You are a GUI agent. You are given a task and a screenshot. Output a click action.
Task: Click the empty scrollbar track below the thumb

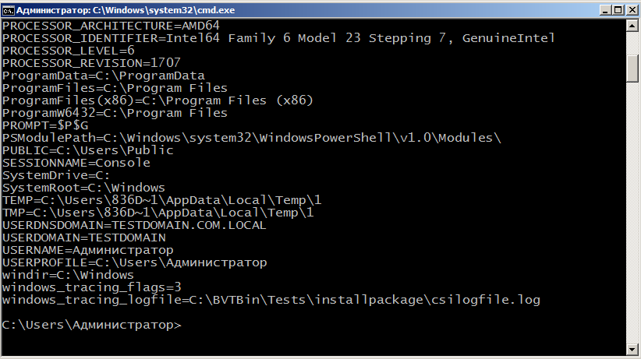632,210
